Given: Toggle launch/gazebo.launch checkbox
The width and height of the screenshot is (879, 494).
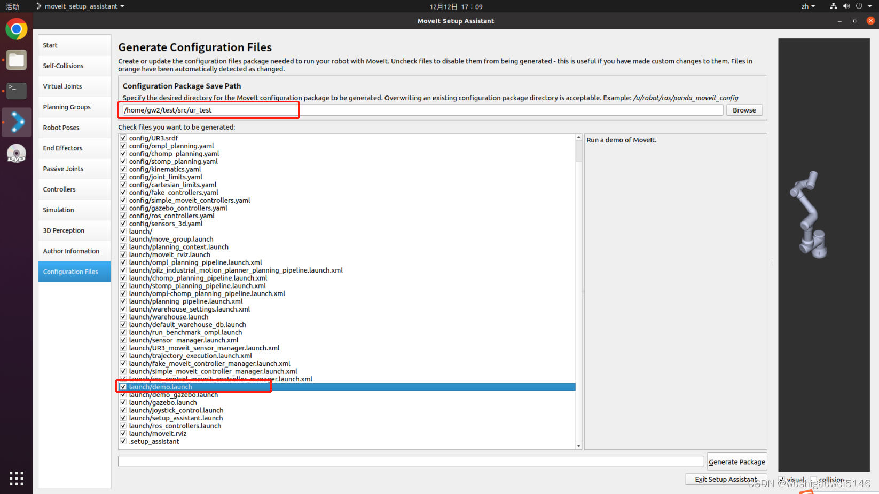Looking at the screenshot, I should (123, 403).
